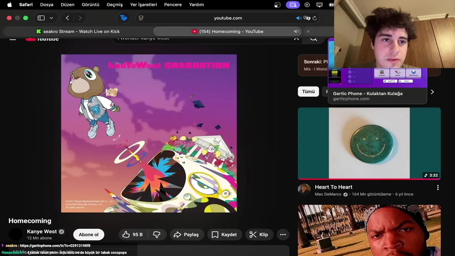455x256 pixels.
Task: Open Kanye West's channel avatar
Action: [x=16, y=234]
